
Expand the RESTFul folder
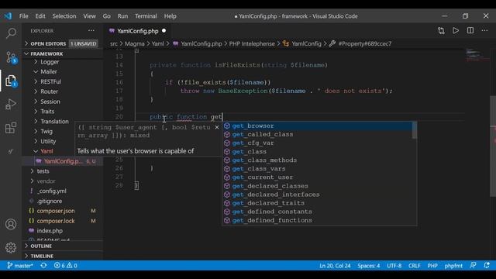(x=50, y=81)
